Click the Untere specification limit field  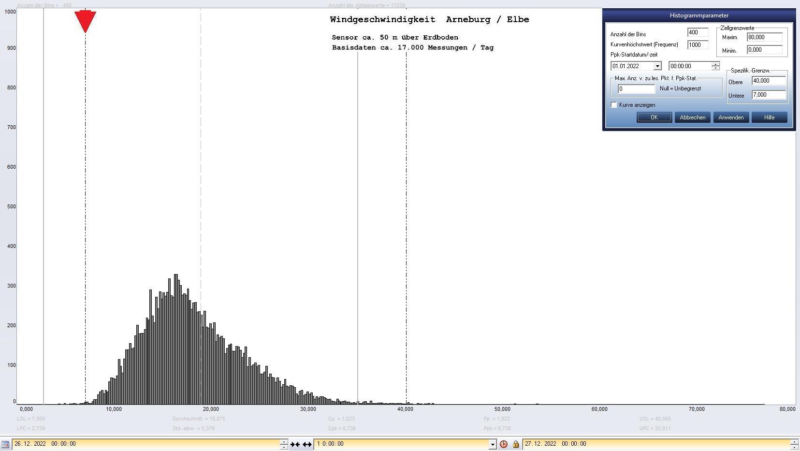(x=769, y=95)
